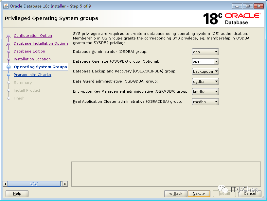
Task: Click the sidebar horizontal scrollbar thumb
Action: [34, 184]
